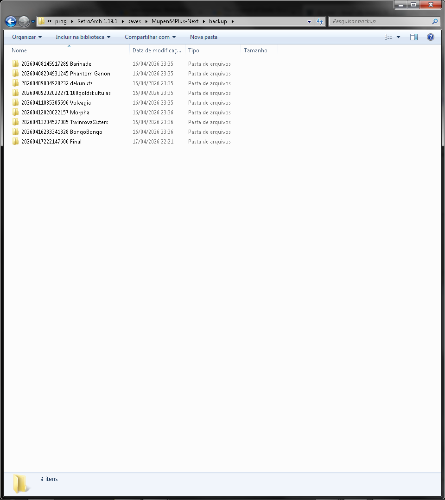445x500 pixels.
Task: Open the Organizar menu
Action: pos(27,37)
